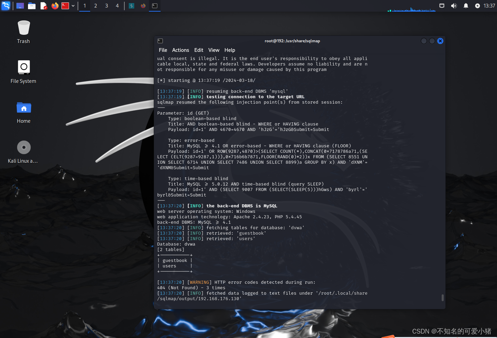Click the terminal window title icon
497x338 pixels.
click(x=160, y=41)
